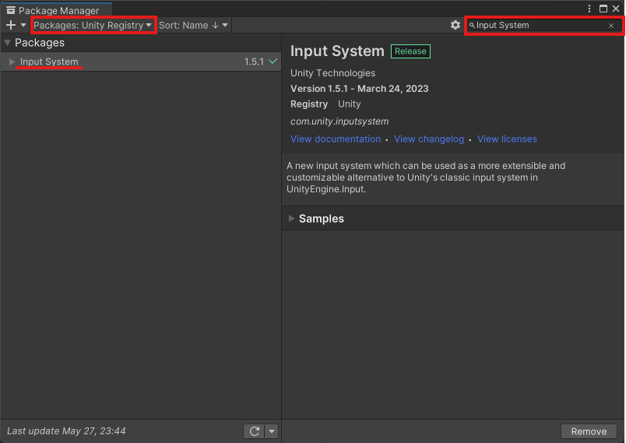Click the 1.5.1 version number in the list

(255, 62)
